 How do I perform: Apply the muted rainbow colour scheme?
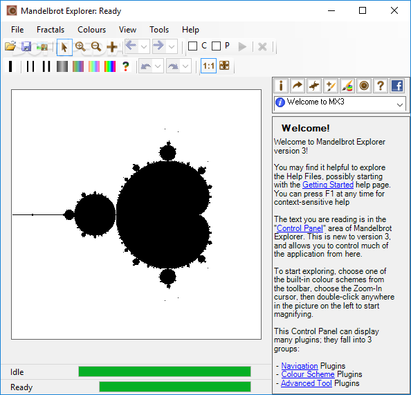click(x=78, y=66)
